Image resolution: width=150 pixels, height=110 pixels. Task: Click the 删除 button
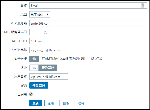[x=66, y=103]
